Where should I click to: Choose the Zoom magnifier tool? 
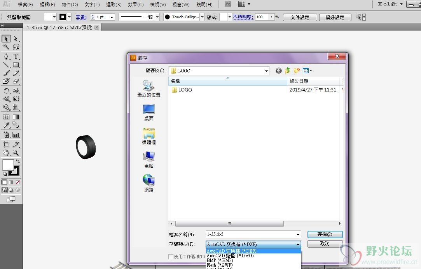(x=16, y=153)
